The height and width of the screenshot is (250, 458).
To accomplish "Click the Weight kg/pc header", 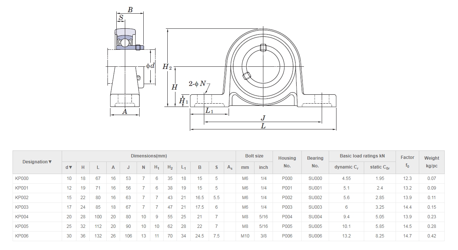I will (431, 162).
